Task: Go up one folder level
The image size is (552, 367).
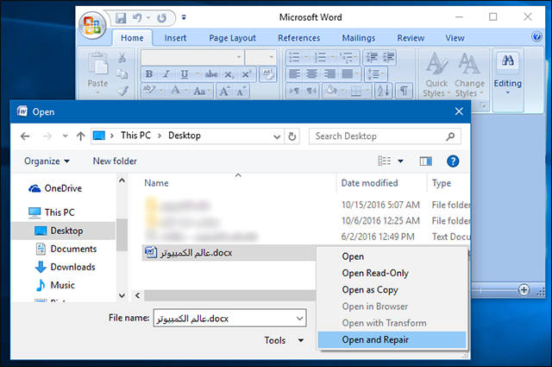Action: click(81, 136)
